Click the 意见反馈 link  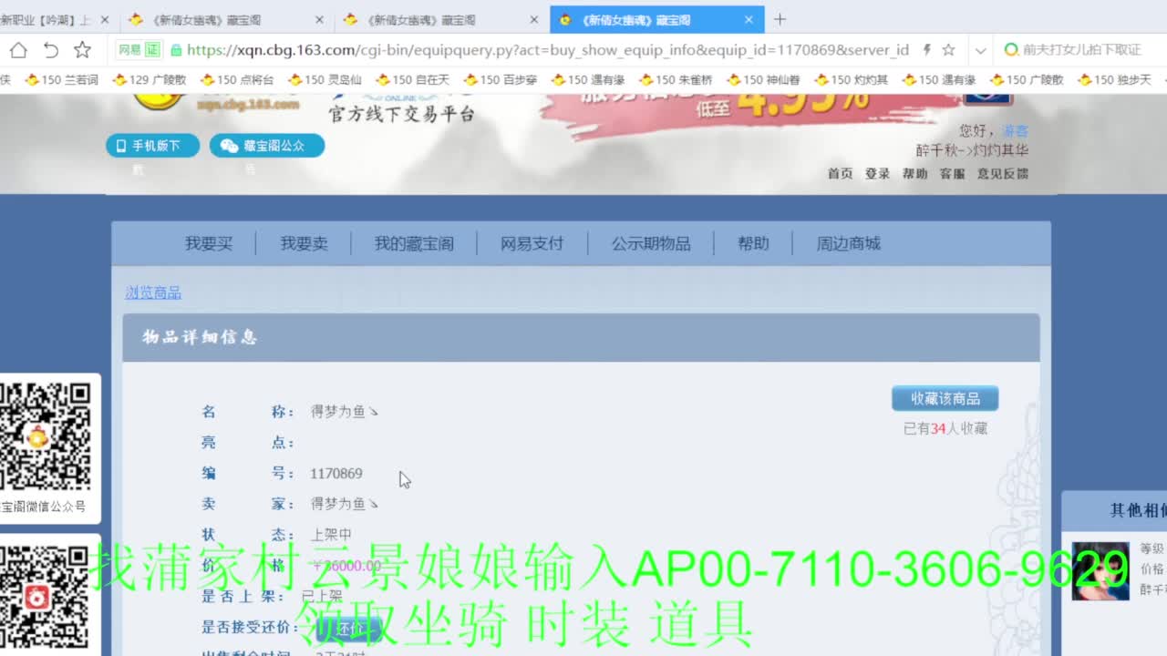(x=1002, y=173)
